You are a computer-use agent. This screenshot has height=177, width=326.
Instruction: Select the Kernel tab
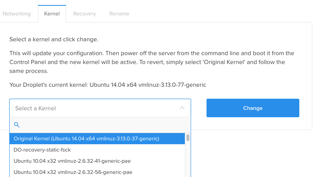[52, 13]
